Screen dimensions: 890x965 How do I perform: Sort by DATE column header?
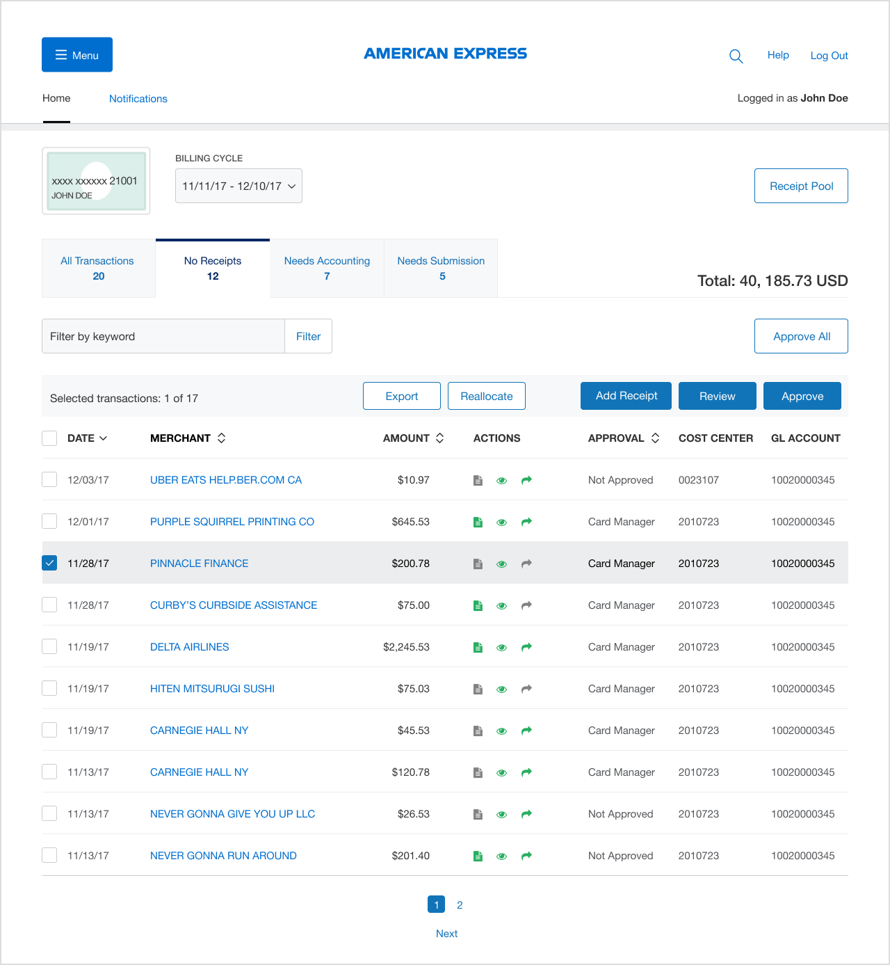click(x=87, y=438)
